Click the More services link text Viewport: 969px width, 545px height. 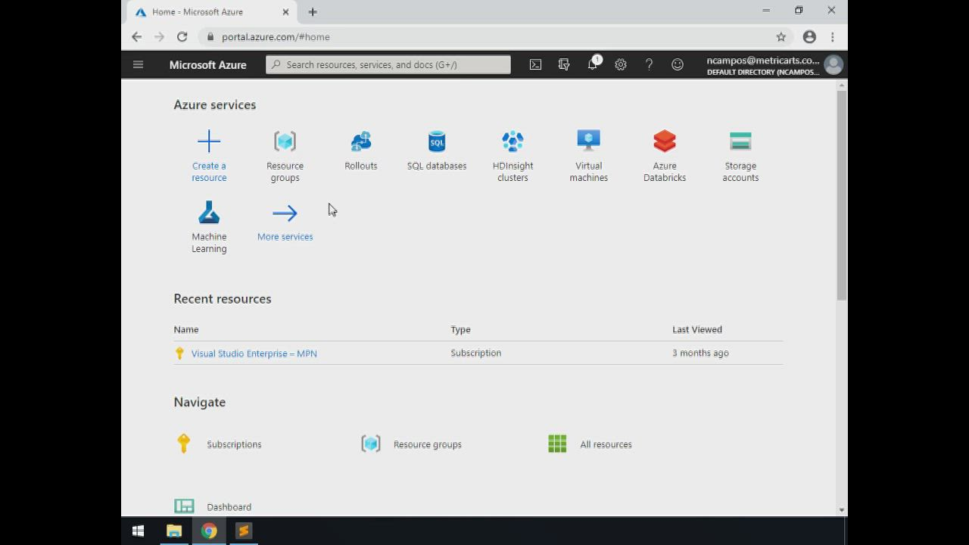point(285,237)
